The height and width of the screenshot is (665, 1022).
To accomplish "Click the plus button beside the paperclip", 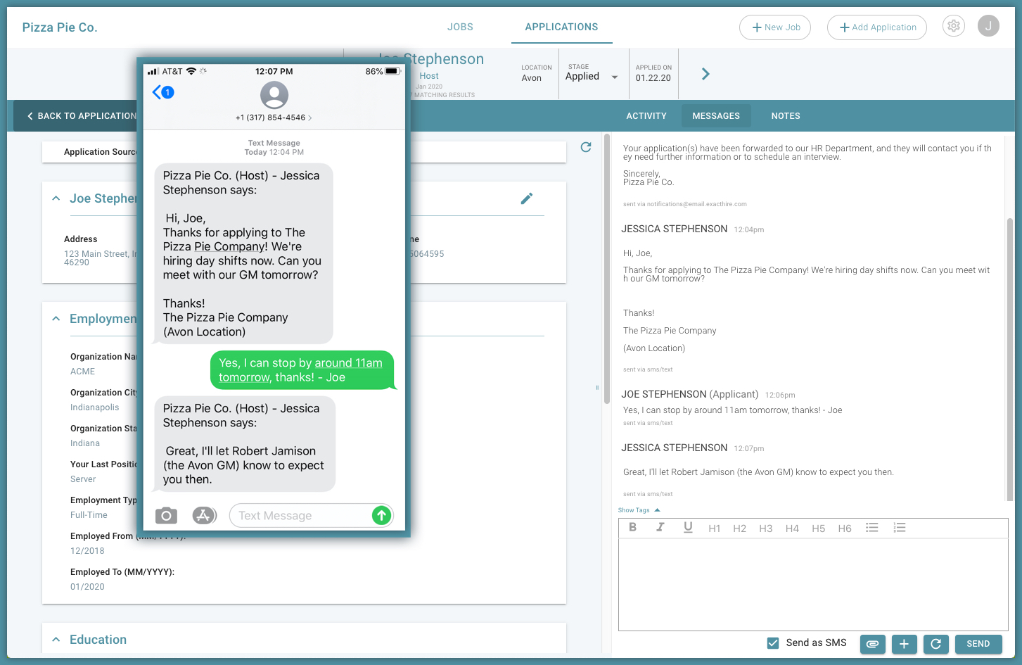I will [905, 644].
